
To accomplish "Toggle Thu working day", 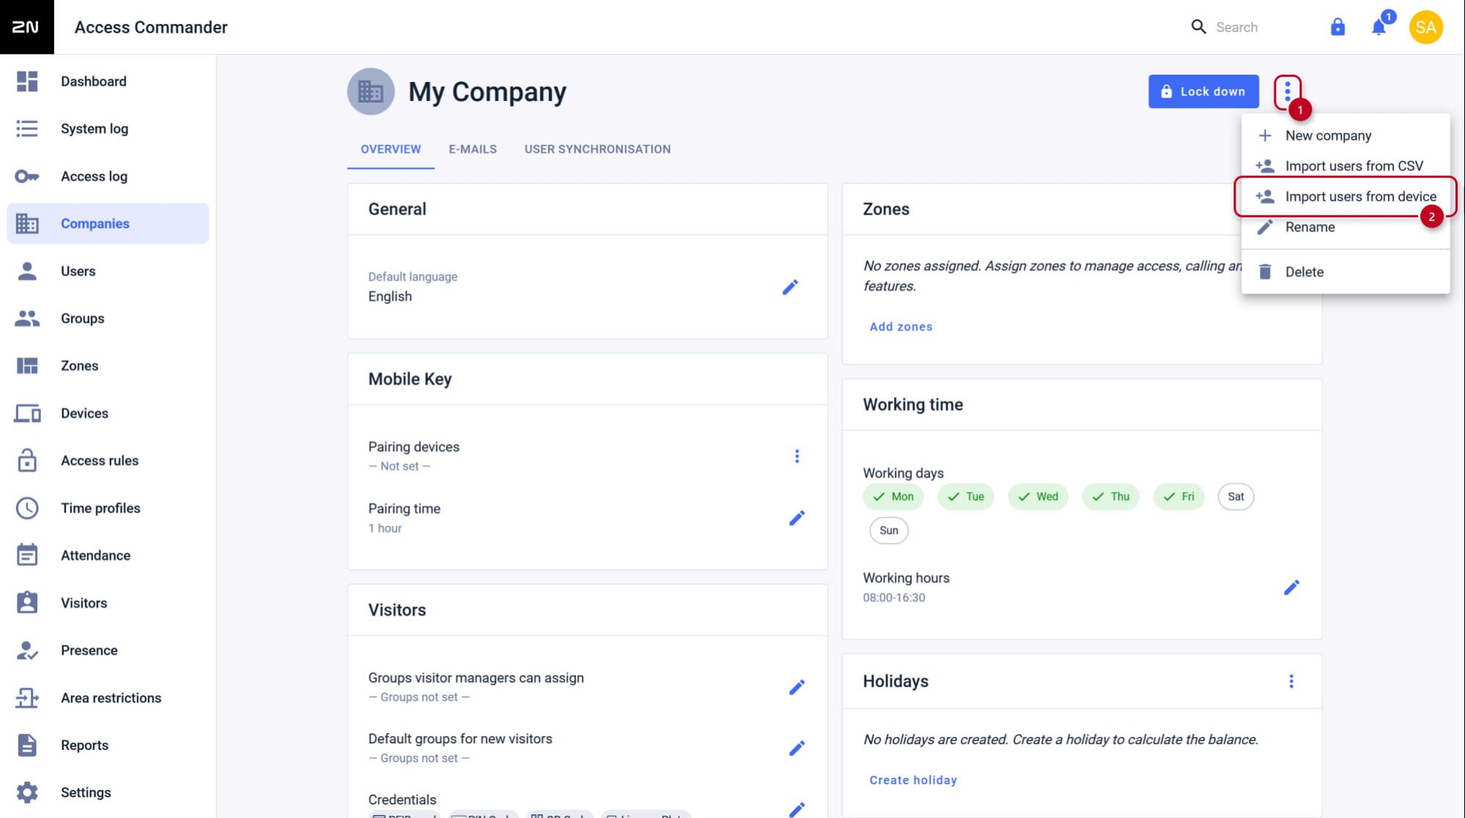I will (x=1110, y=497).
